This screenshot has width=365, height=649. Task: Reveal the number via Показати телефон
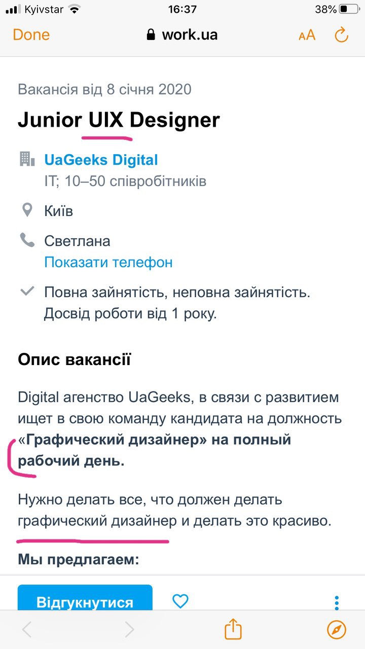pyautogui.click(x=108, y=262)
